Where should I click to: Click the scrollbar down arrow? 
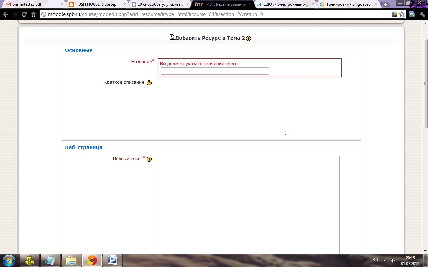[425, 251]
